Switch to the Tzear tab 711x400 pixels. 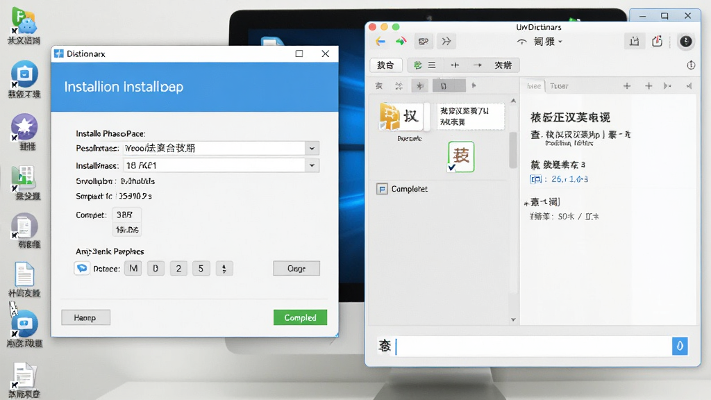(x=559, y=85)
